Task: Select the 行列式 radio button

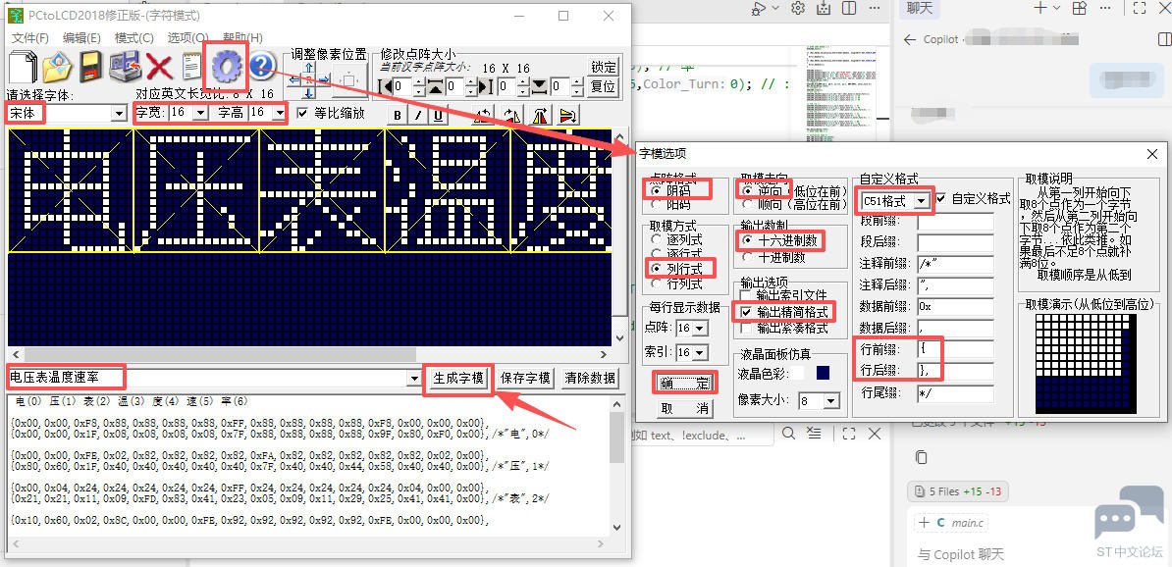Action: tap(657, 283)
